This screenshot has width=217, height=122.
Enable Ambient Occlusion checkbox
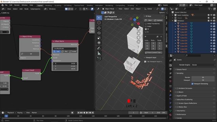(177, 88)
